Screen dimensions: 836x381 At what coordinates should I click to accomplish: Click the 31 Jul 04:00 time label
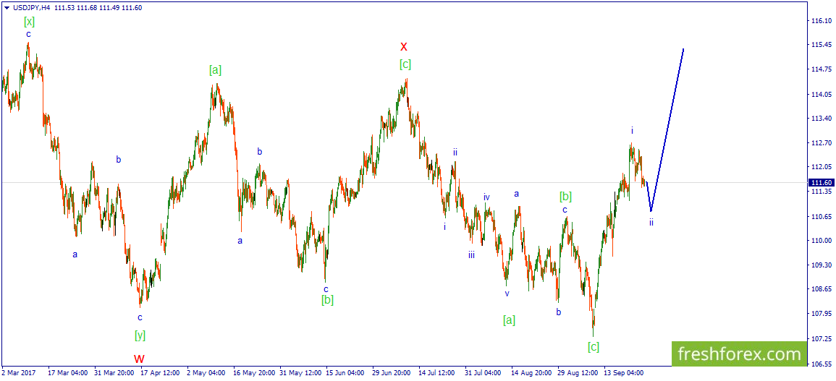[x=484, y=373]
